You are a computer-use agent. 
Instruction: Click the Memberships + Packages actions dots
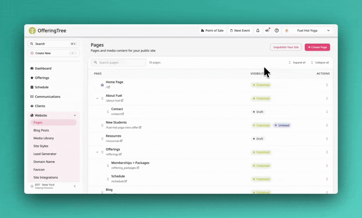(327, 166)
